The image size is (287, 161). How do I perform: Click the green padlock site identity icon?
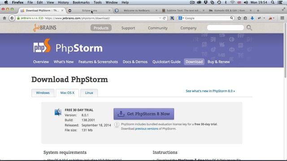pyautogui.click(x=18, y=18)
